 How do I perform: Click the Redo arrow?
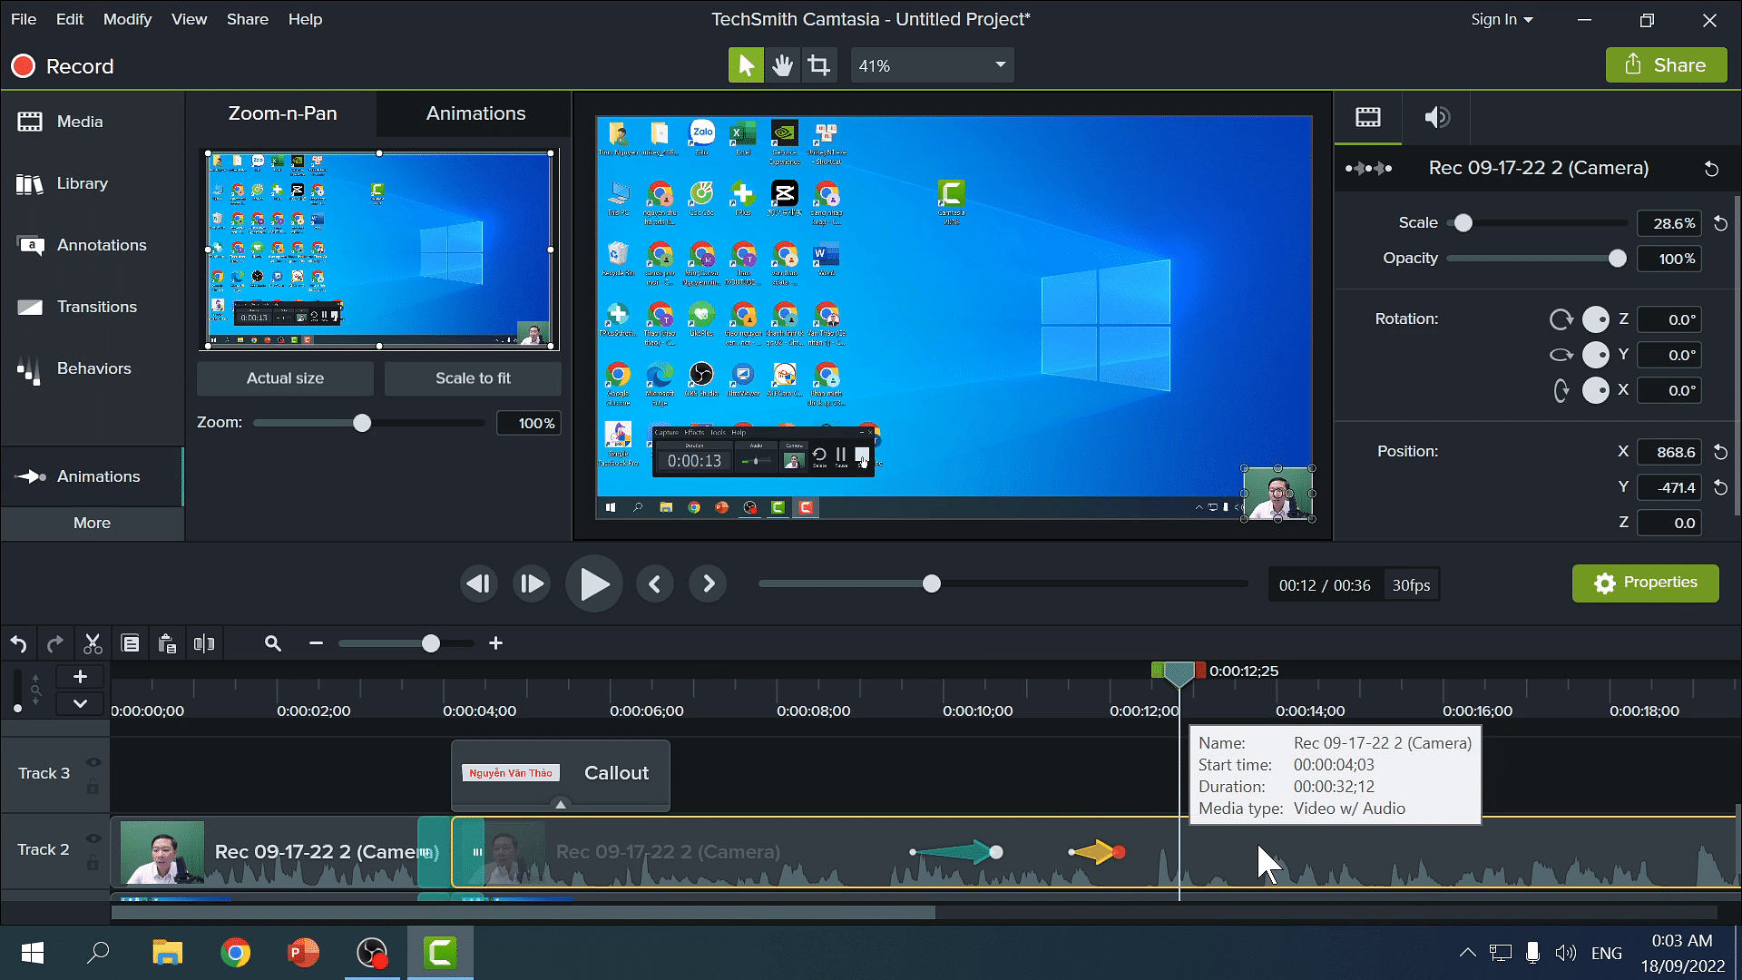55,643
